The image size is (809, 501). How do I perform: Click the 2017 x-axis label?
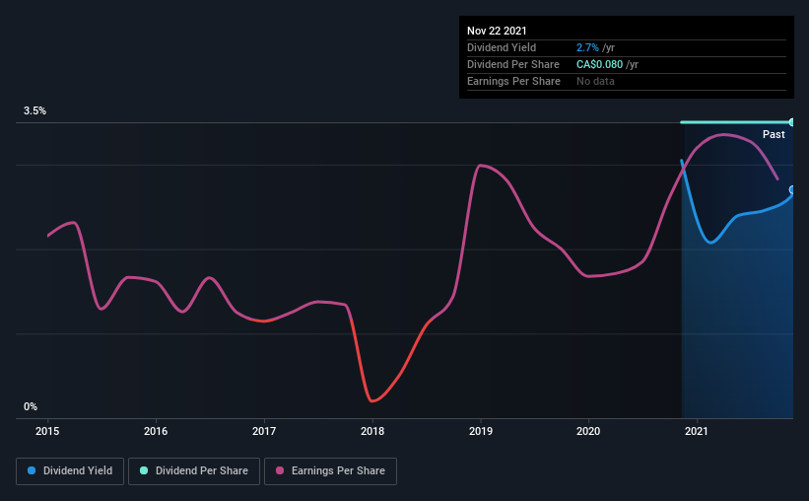click(264, 431)
